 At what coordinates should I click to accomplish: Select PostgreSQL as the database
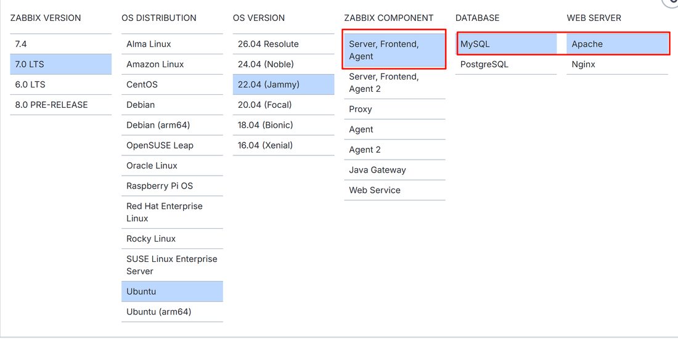click(506, 64)
